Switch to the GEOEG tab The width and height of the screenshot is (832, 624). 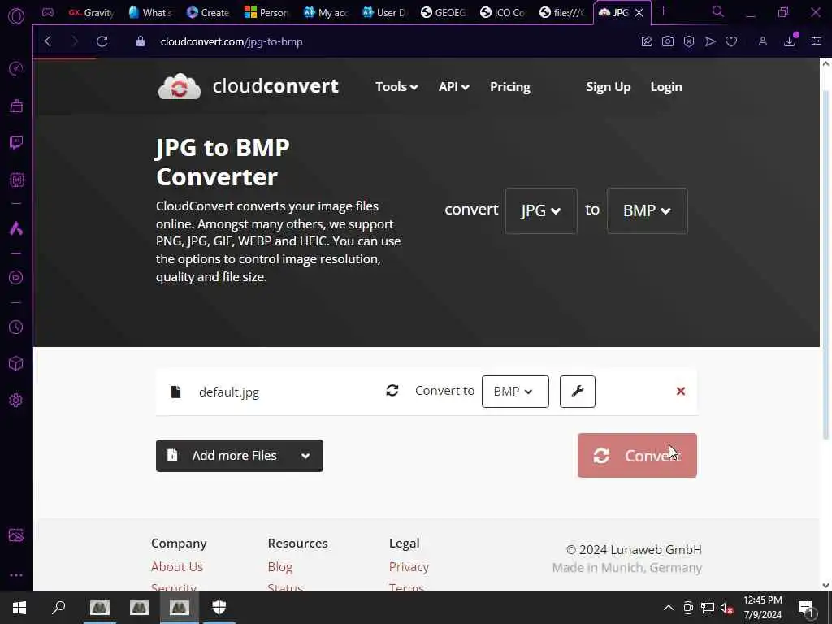[x=443, y=13]
